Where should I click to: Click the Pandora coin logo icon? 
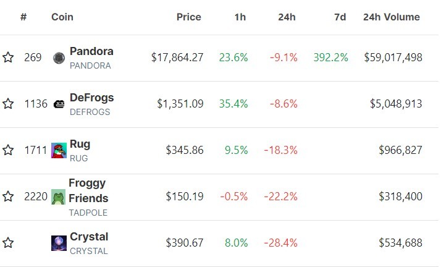[59, 58]
